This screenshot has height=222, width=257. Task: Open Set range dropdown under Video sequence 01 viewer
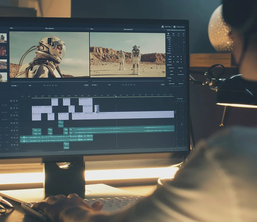95,85
